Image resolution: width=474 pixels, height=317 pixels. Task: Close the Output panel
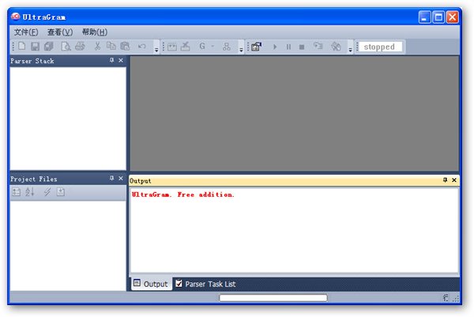pyautogui.click(x=454, y=180)
